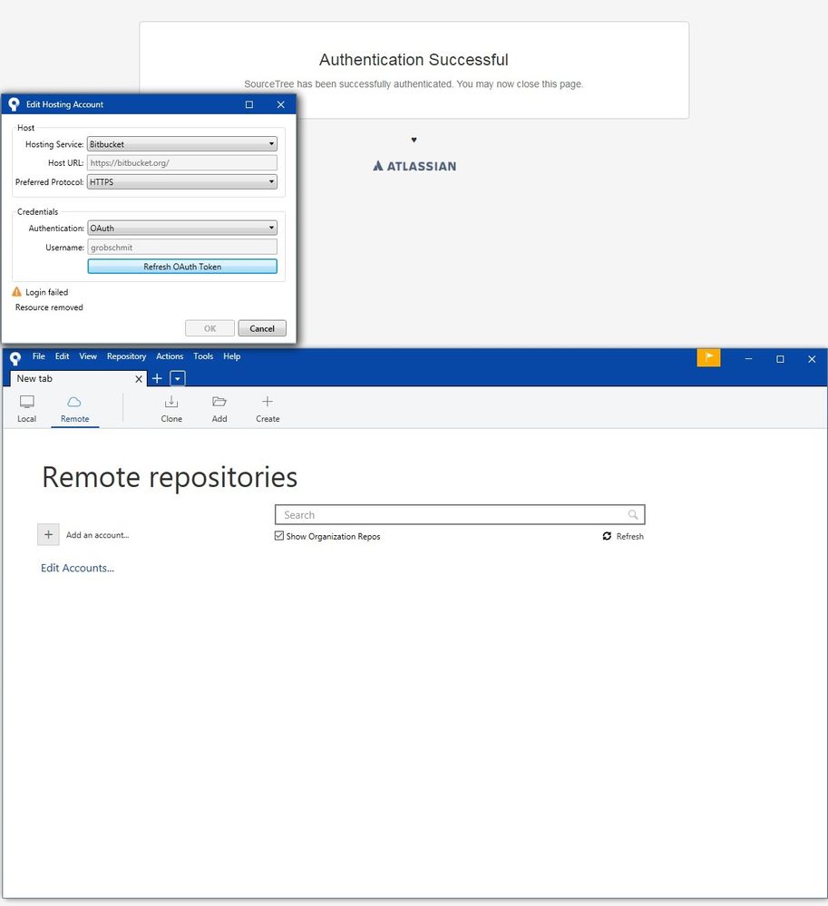Click the yellow flag notification icon

(708, 357)
